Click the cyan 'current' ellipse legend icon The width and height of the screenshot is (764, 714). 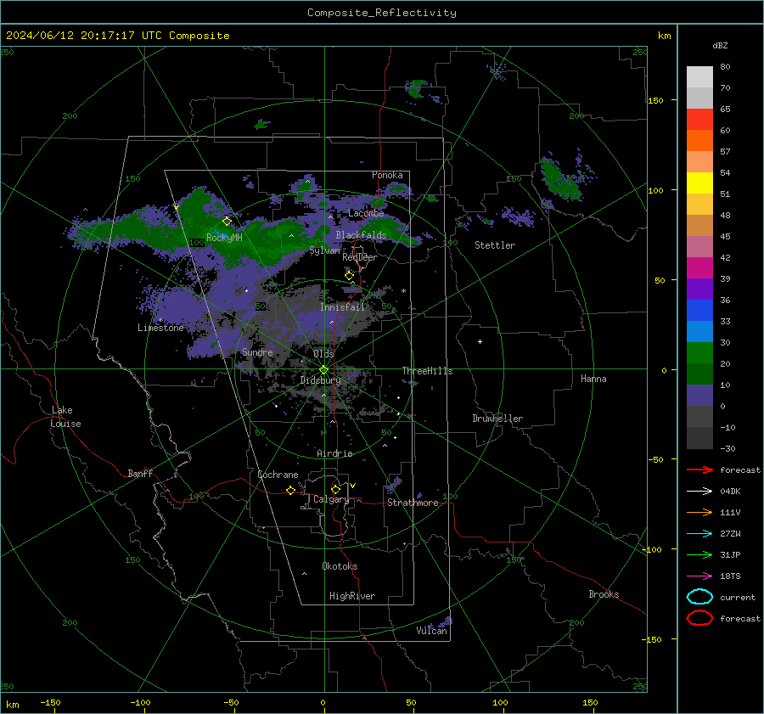tap(699, 597)
